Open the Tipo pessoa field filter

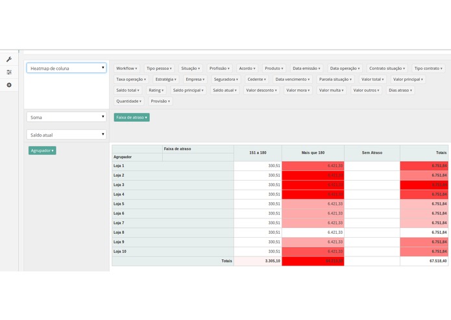click(x=159, y=68)
